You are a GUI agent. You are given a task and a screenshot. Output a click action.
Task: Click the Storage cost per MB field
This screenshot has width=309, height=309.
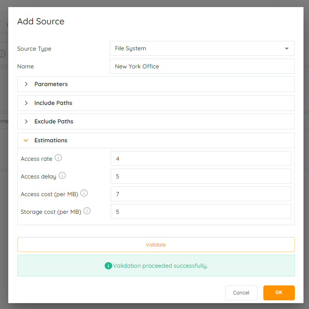click(x=201, y=212)
